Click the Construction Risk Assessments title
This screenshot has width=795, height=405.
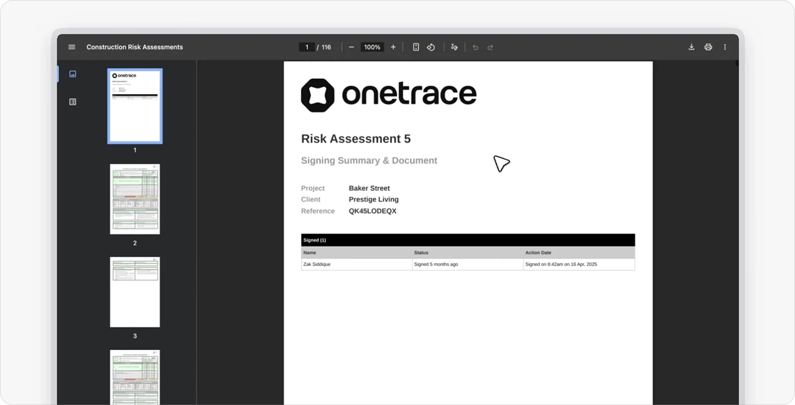click(135, 47)
